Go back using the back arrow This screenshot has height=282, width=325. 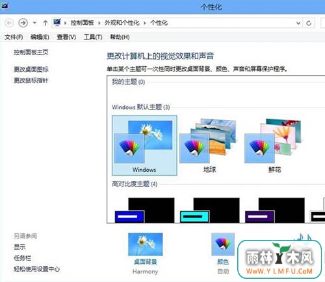click(x=9, y=23)
